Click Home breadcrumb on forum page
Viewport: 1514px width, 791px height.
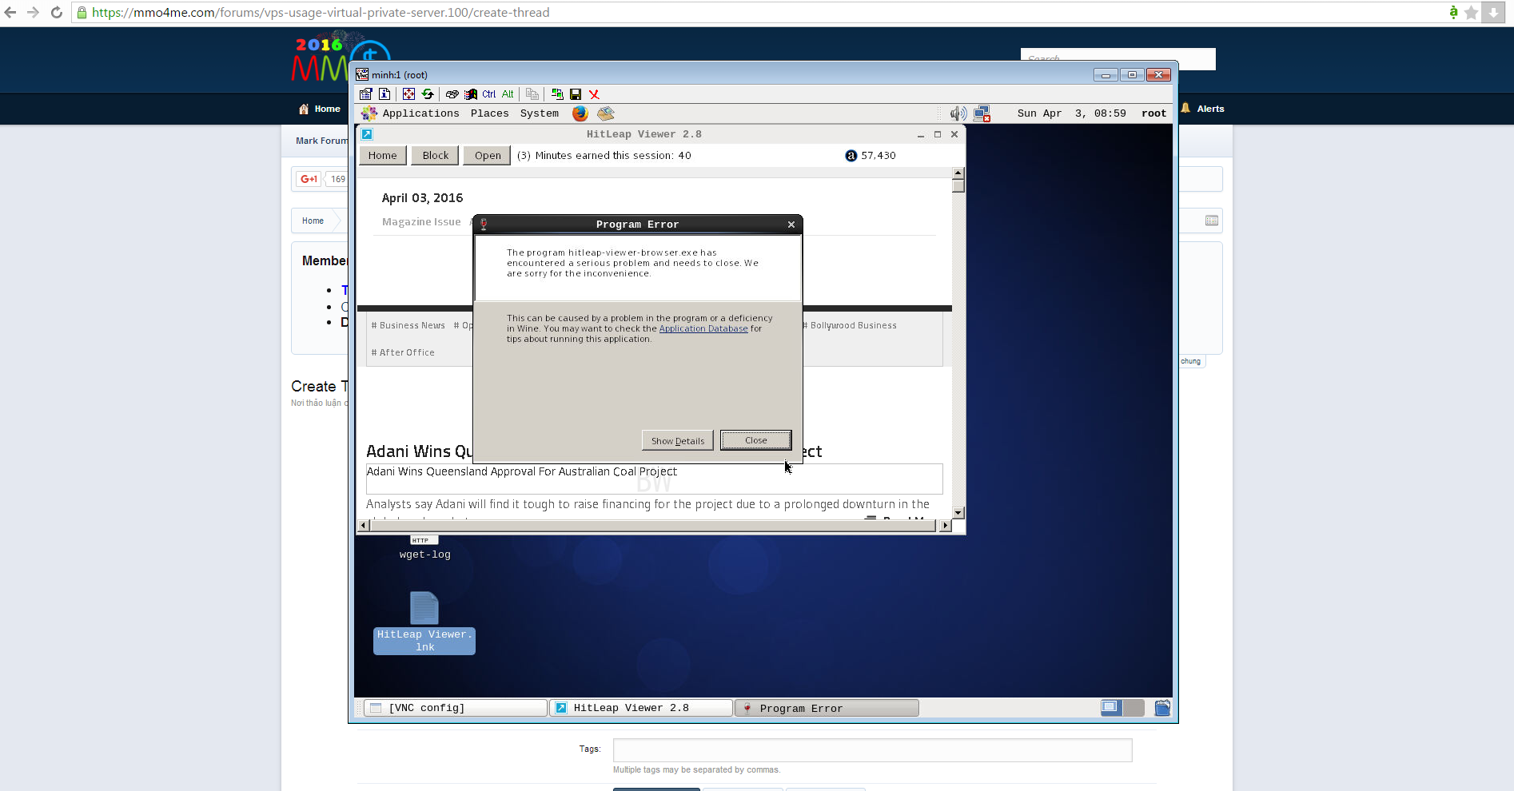pyautogui.click(x=313, y=221)
